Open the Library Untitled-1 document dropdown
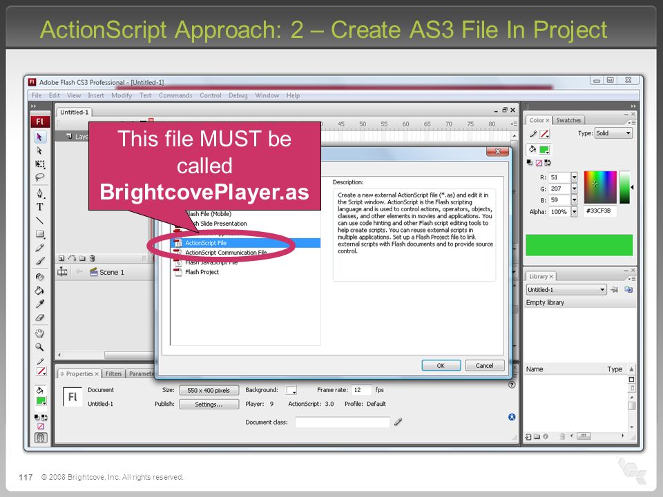The width and height of the screenshot is (663, 497). click(x=566, y=289)
